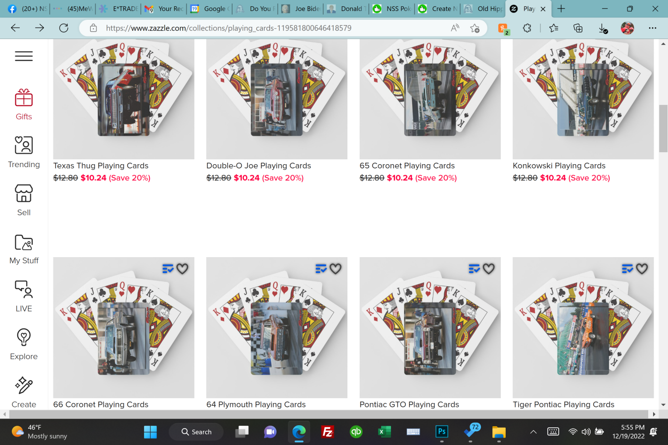The image size is (668, 445).
Task: Open the Favorites panel
Action: coord(554,28)
